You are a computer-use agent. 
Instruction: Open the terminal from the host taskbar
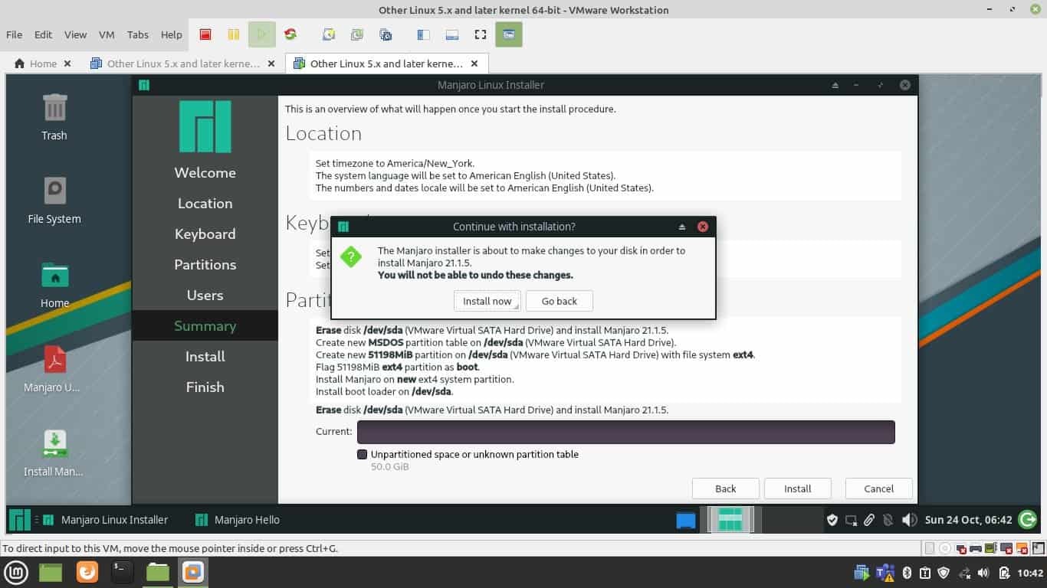(123, 572)
